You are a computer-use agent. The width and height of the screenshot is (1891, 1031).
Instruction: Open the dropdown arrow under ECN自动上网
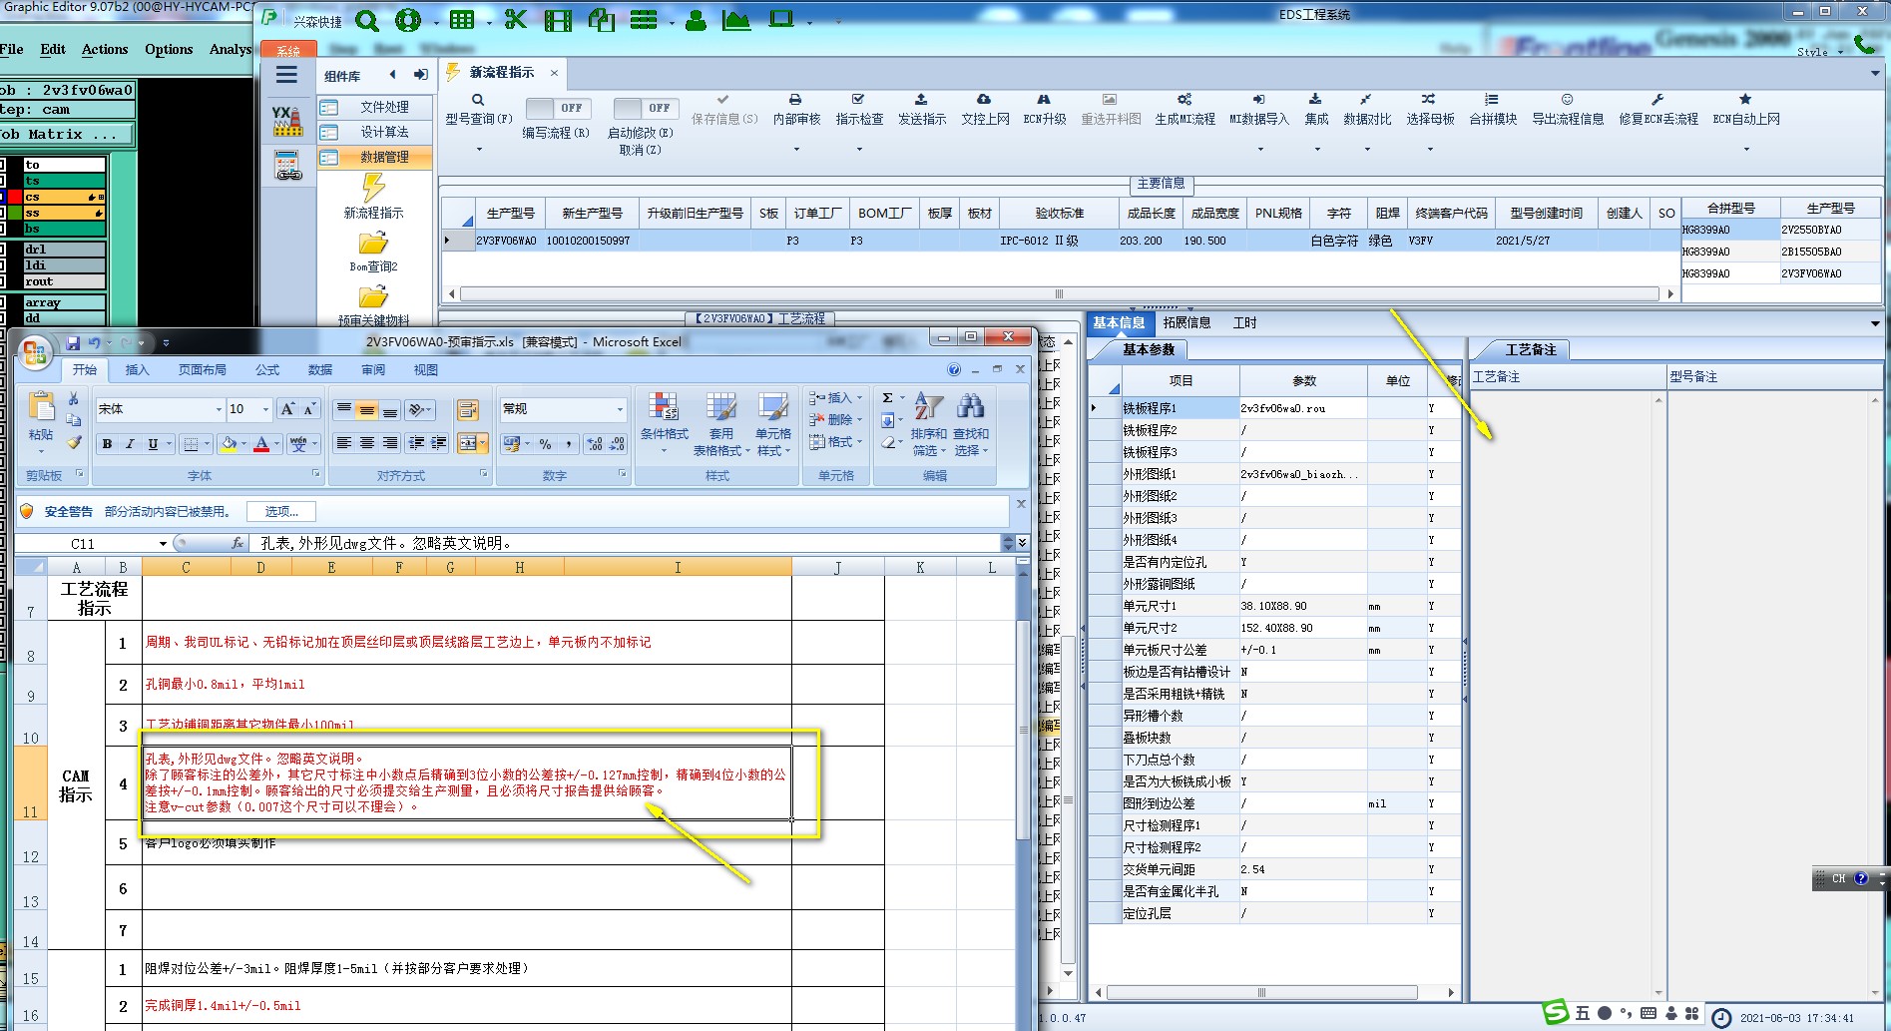point(1746,150)
